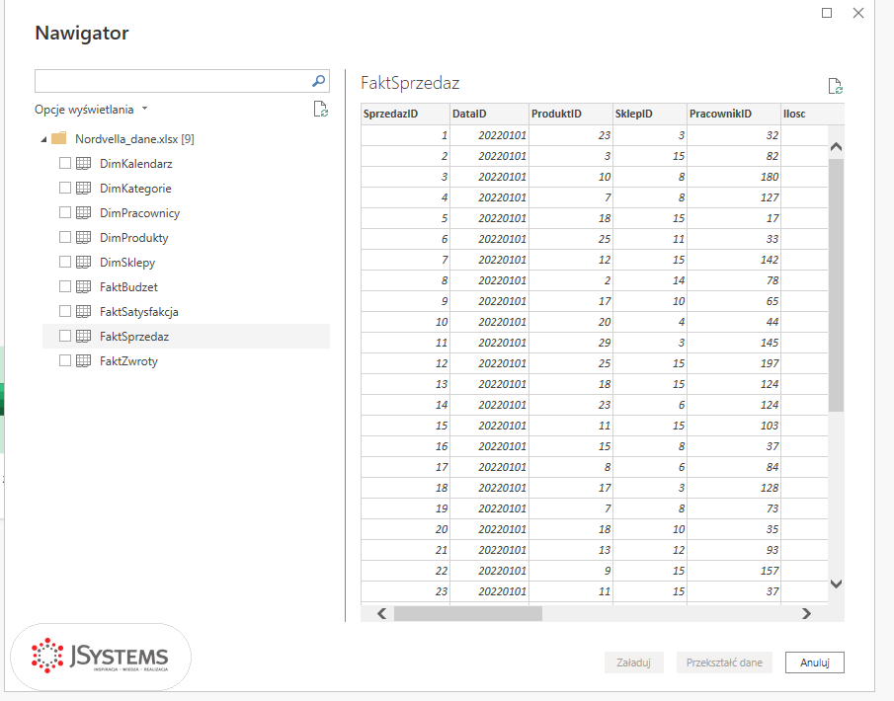
Task: Collapse the Nordvella_dane.xlsx tree node
Action: point(43,139)
